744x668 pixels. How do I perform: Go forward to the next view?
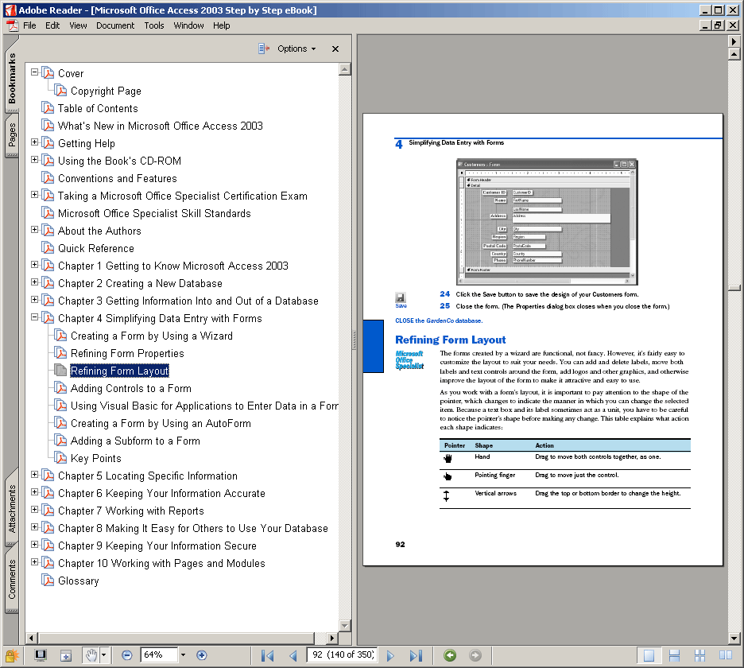pyautogui.click(x=475, y=655)
